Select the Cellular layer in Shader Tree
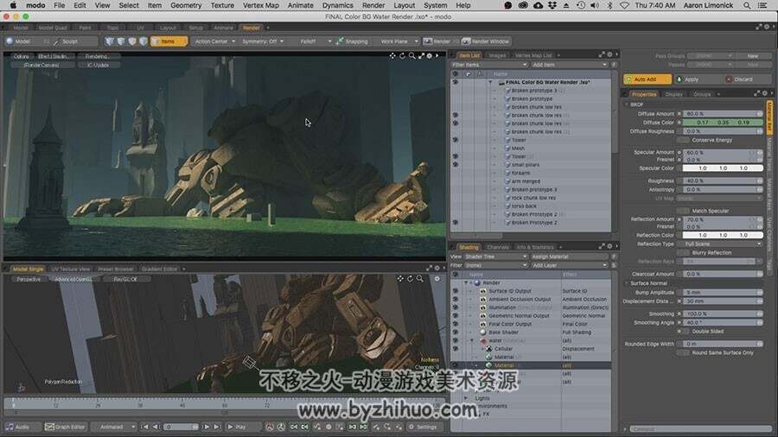The image size is (778, 437). coord(503,349)
